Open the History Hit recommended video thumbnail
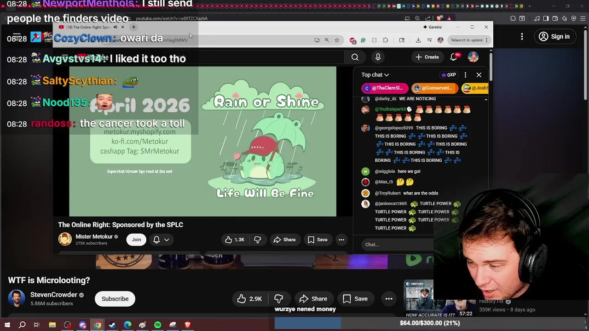Image resolution: width=589 pixels, height=331 pixels. tap(419, 299)
